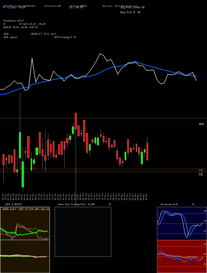The width and height of the screenshot is (207, 273).
Task: Click the '(MGR) 6.7, 27.6, 24.1' ADX values
Action: pyautogui.click(x=43, y=34)
